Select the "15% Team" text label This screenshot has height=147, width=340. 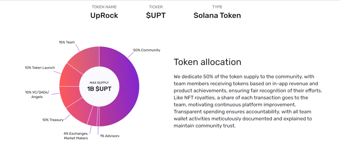point(66,42)
